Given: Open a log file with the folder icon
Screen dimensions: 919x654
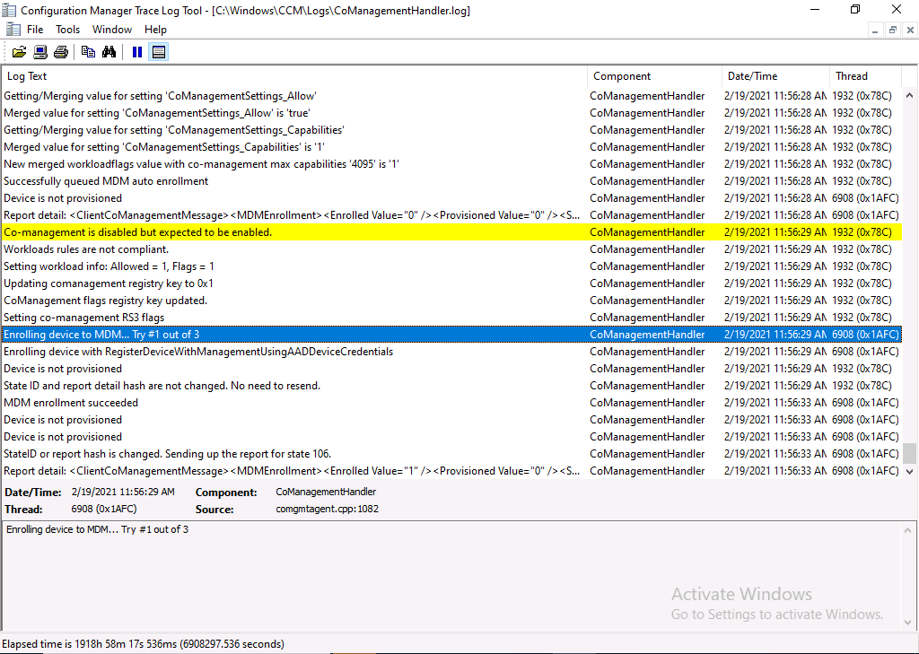Looking at the screenshot, I should pos(19,52).
